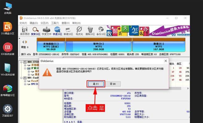The image size is (203, 123).
Task: Click 快速分区 toolbar icon
Action: (x=57, y=31)
